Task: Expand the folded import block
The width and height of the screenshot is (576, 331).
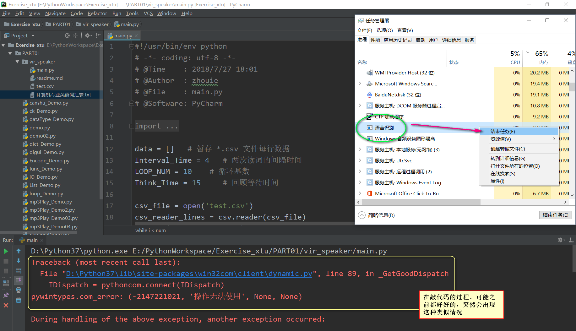Action: click(x=132, y=126)
